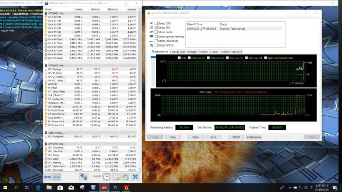This screenshot has width=342, height=192.
Task: Toggle CPU Core #3 graph checkbox
Action: [228, 58]
